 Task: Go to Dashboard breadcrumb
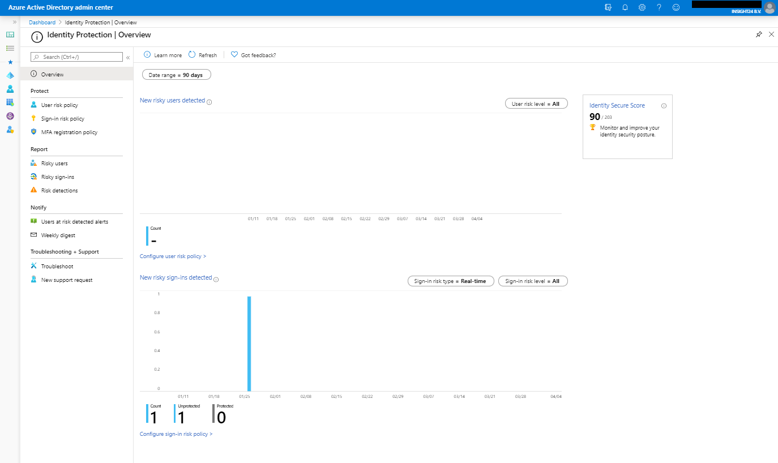coord(42,23)
